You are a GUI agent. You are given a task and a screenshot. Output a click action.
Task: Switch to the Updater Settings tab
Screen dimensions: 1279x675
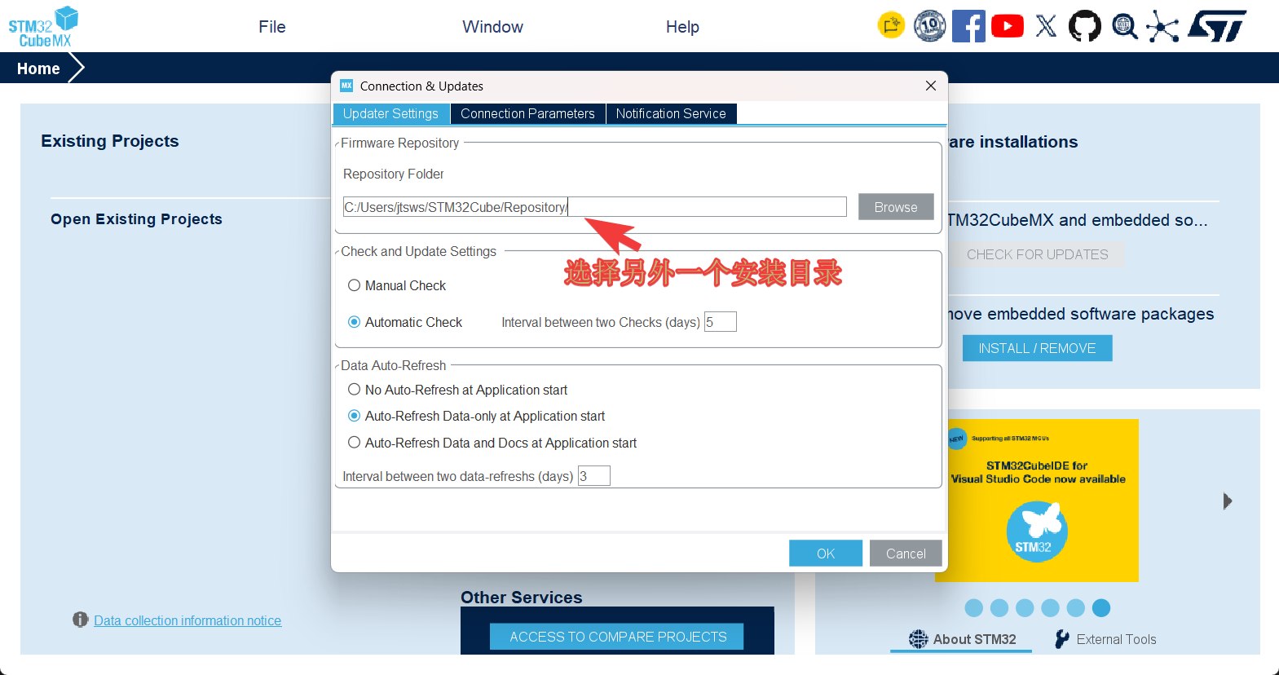[390, 114]
